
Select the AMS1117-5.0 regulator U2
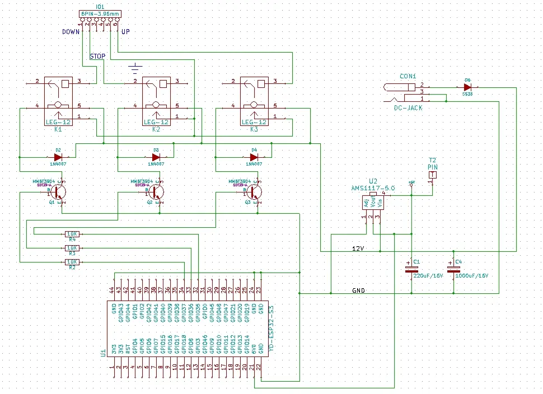point(373,203)
